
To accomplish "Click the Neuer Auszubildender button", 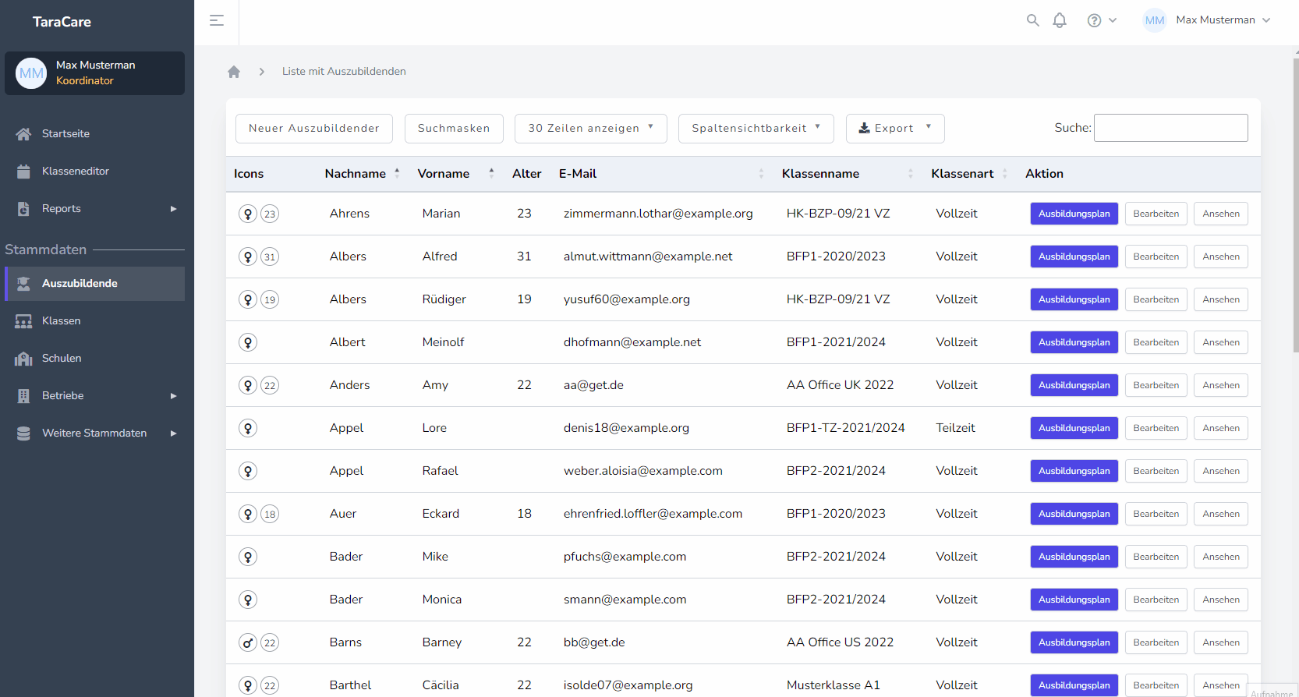I will [x=314, y=129].
